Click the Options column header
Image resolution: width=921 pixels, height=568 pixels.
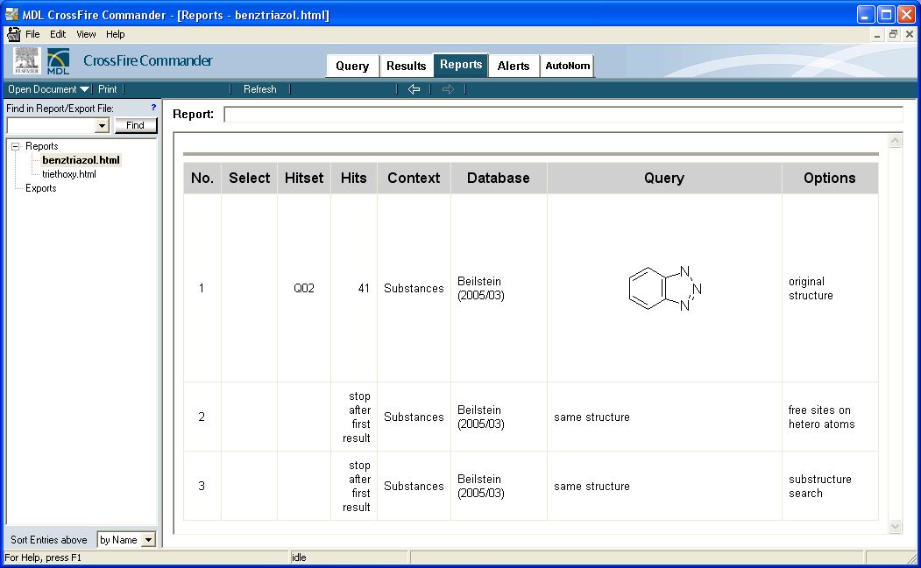click(x=829, y=178)
